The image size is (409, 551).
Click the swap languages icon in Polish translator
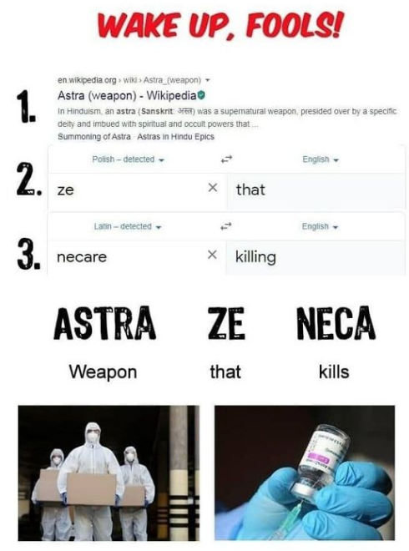[227, 159]
